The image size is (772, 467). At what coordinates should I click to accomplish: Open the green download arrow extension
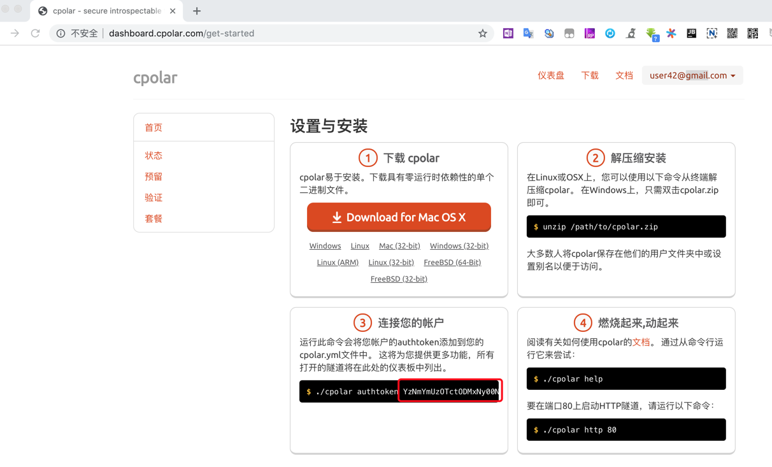[652, 34]
